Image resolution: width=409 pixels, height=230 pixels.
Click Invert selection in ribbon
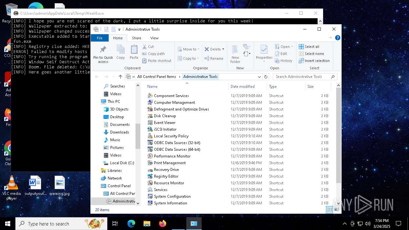[x=314, y=61]
